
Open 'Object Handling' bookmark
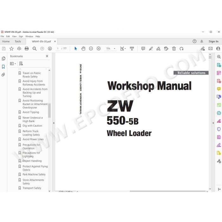(x=32, y=161)
